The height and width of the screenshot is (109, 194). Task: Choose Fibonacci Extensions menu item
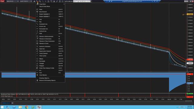pyautogui.click(x=50, y=39)
